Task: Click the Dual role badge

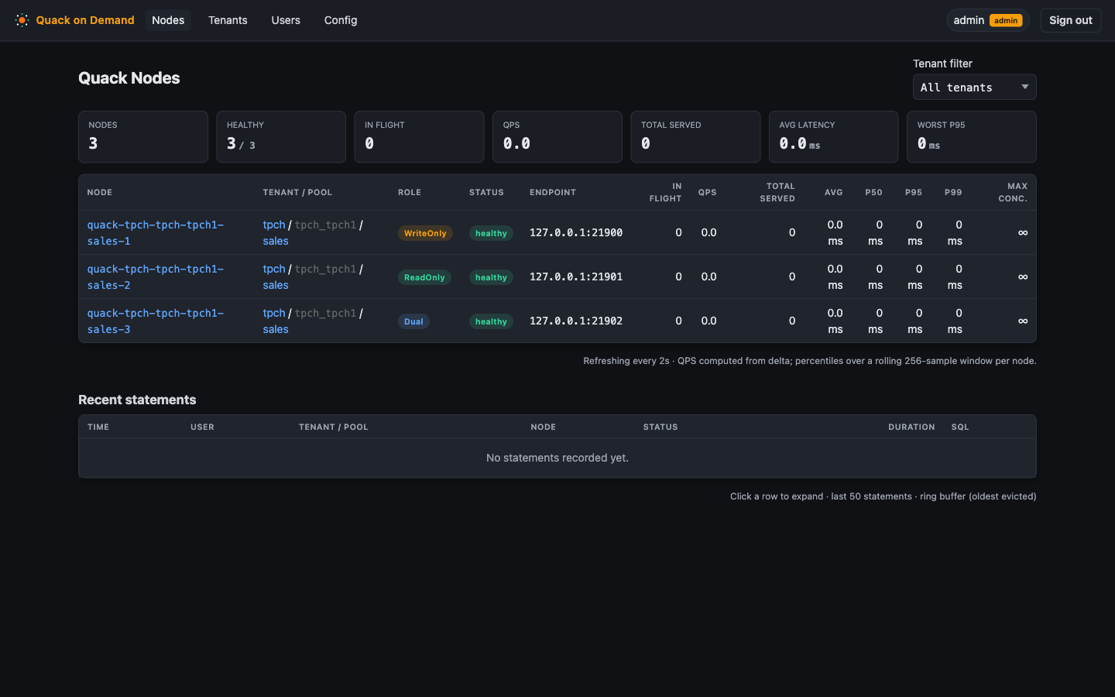Action: pos(413,321)
